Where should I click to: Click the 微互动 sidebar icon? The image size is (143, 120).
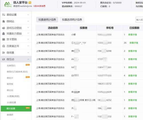[x=3, y=59]
